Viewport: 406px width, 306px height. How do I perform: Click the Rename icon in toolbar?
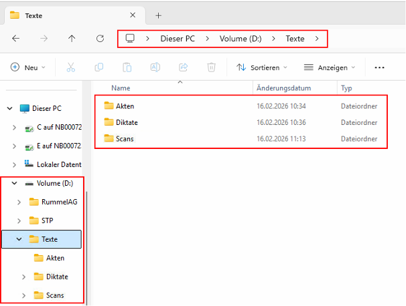[x=155, y=67]
